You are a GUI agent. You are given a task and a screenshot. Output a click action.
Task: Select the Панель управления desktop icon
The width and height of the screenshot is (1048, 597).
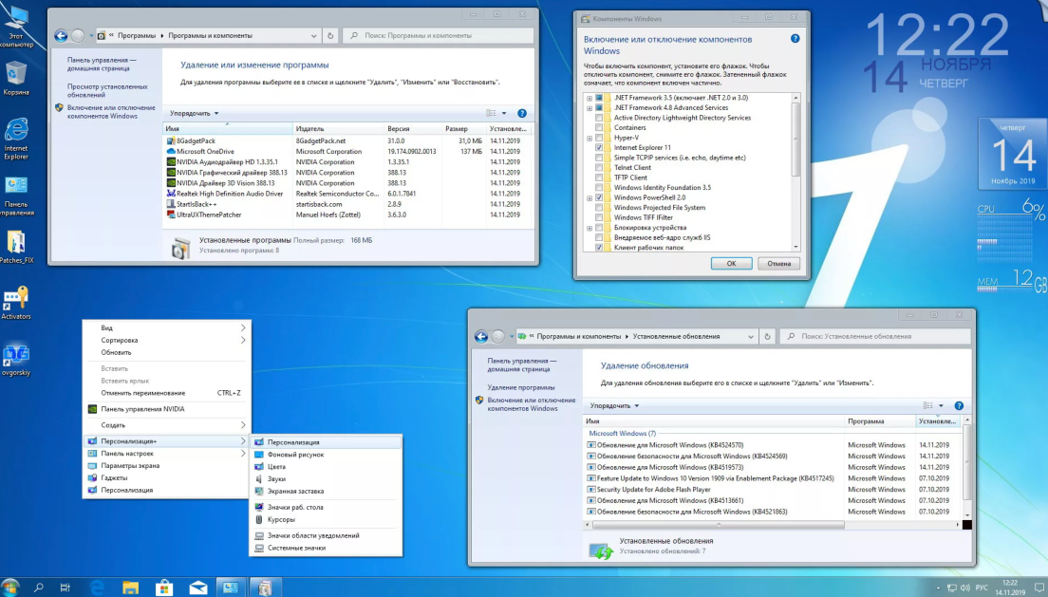click(x=16, y=196)
